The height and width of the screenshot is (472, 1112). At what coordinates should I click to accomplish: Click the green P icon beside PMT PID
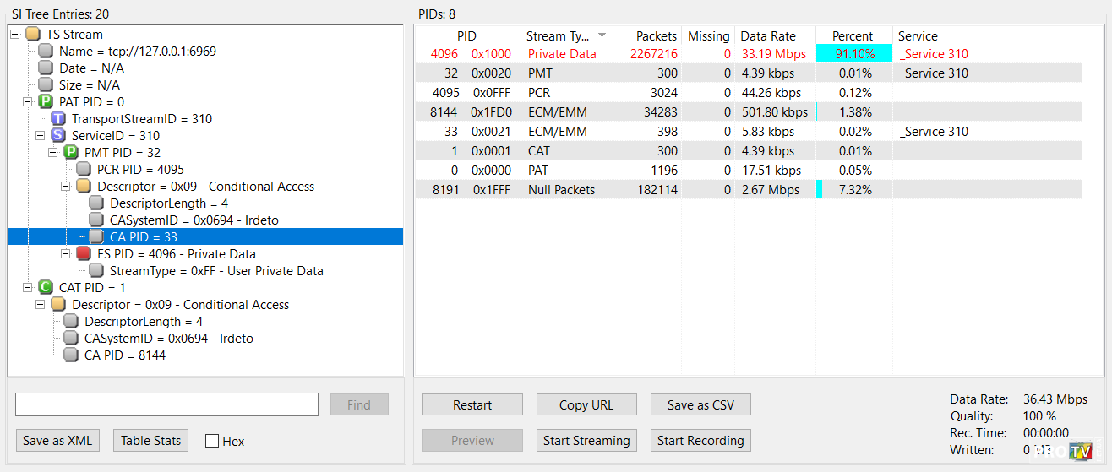coord(71,153)
